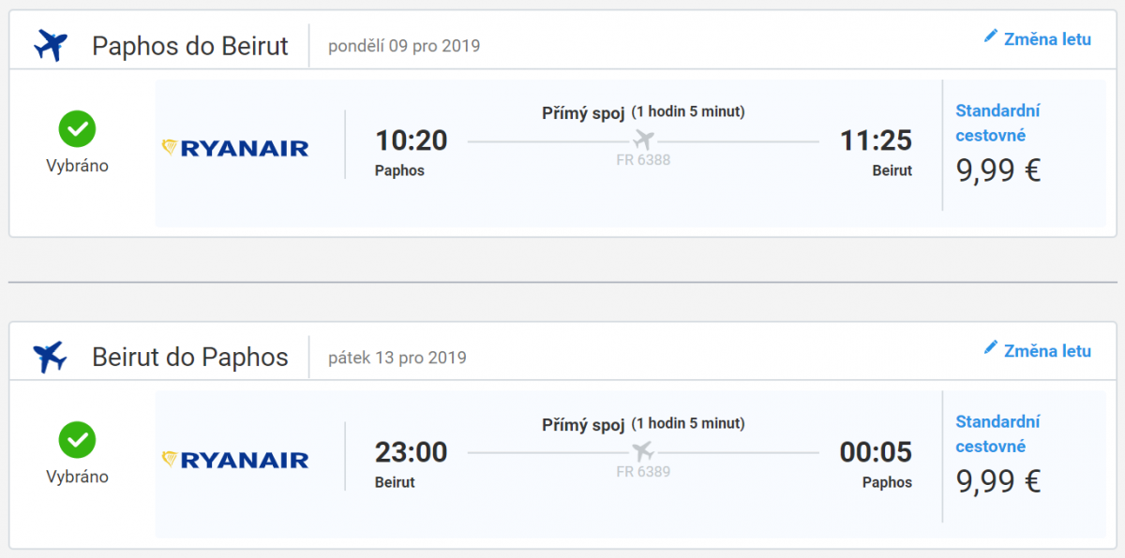Click the date pátek 13 pro 2019
The width and height of the screenshot is (1125, 558).
click(x=397, y=358)
